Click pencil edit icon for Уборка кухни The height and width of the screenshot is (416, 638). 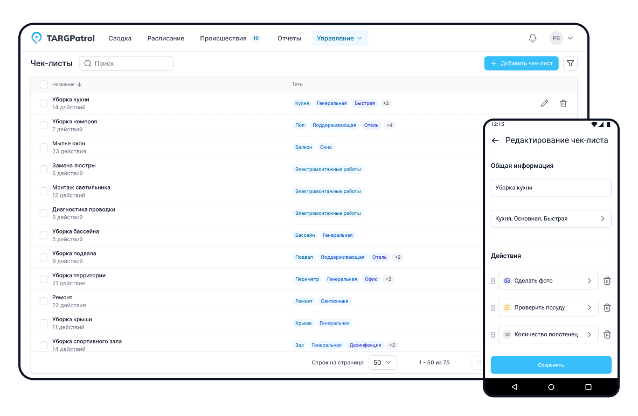544,103
